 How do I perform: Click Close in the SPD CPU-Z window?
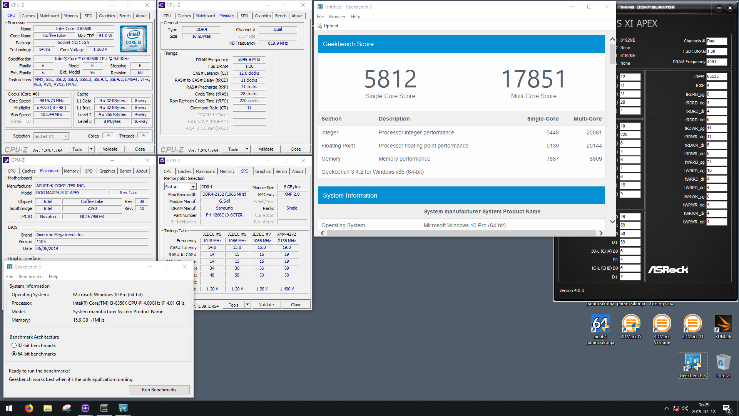[x=296, y=305]
